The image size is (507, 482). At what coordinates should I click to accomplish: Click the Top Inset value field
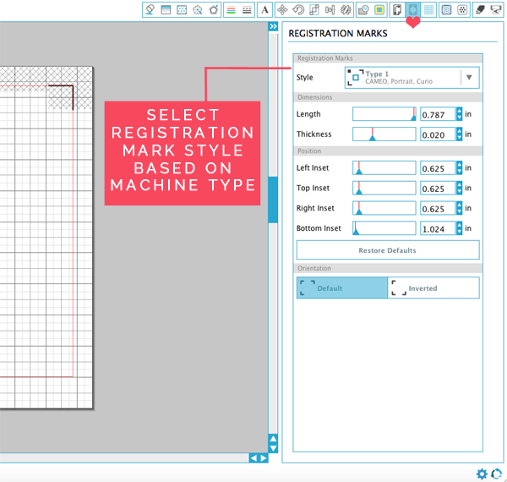coord(437,189)
